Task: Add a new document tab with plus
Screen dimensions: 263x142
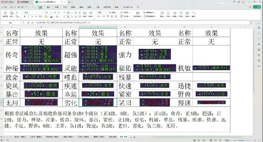Action: pyautogui.click(x=69, y=2)
